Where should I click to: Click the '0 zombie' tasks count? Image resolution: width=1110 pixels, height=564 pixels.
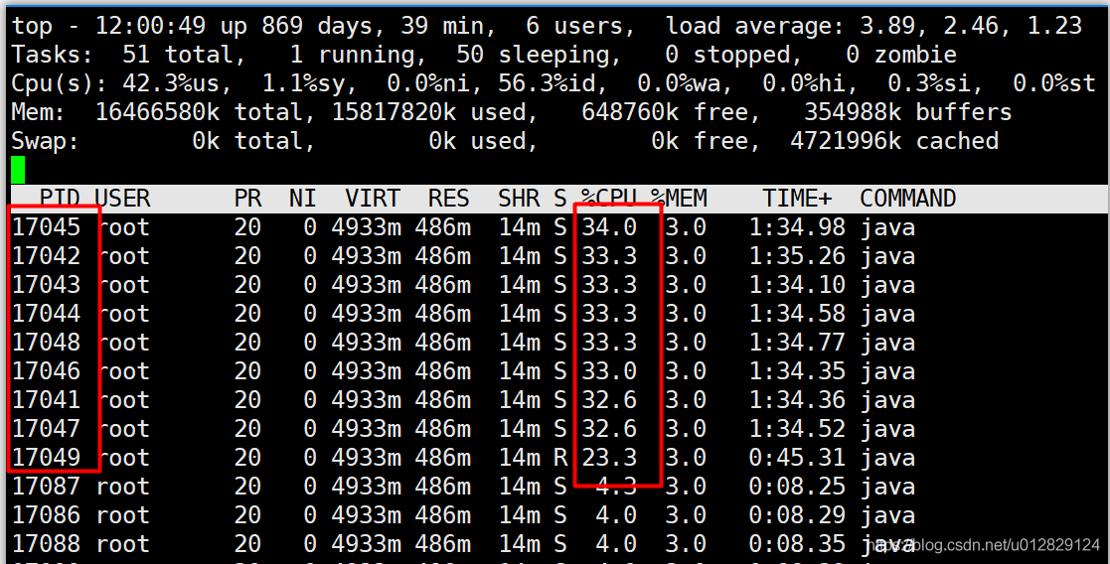pyautogui.click(x=901, y=55)
